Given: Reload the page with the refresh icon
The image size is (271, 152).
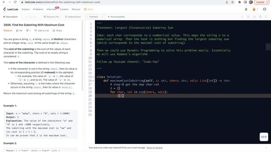Looking at the screenshot, I should point(15,2).
